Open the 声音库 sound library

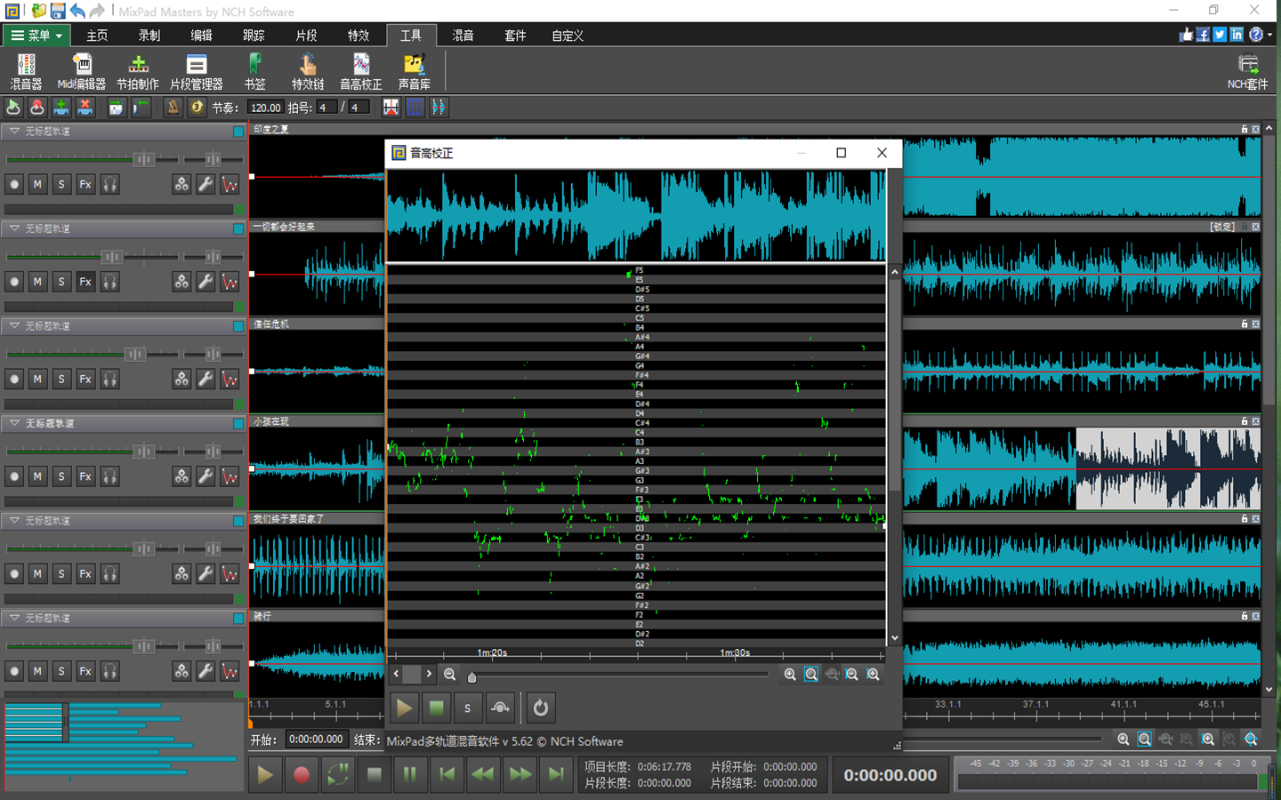(x=415, y=71)
